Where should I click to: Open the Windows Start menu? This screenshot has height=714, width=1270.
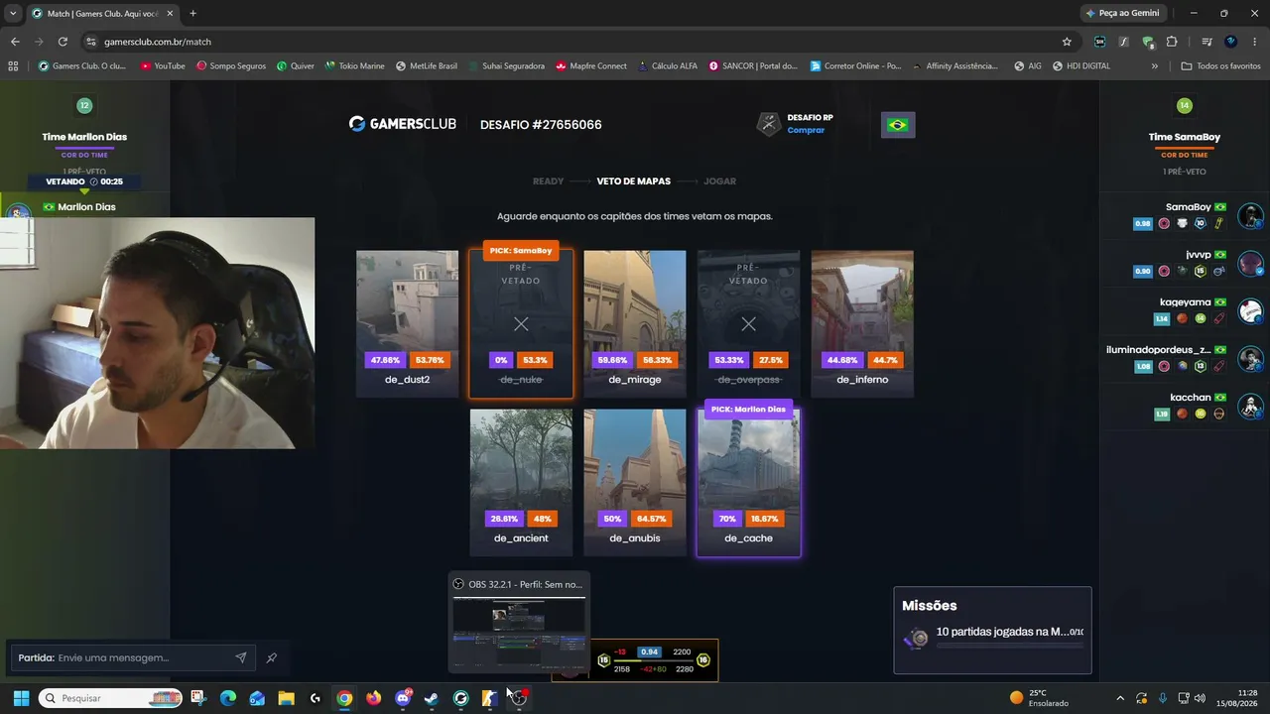tap(21, 698)
